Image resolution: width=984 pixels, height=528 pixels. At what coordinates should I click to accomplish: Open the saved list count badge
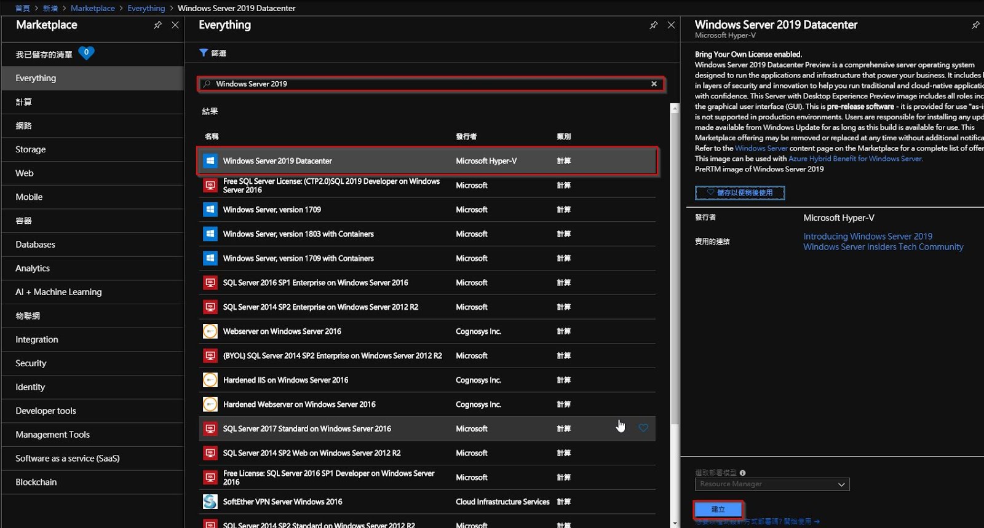pos(87,53)
